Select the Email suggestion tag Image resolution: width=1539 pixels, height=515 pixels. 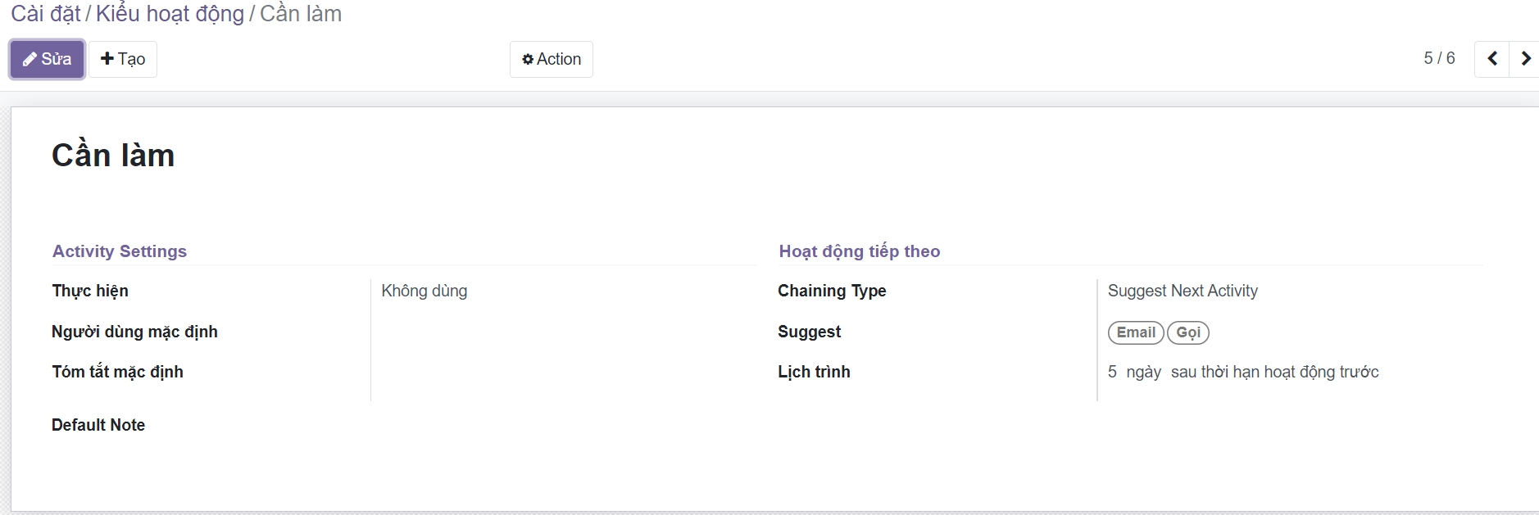click(x=1136, y=332)
